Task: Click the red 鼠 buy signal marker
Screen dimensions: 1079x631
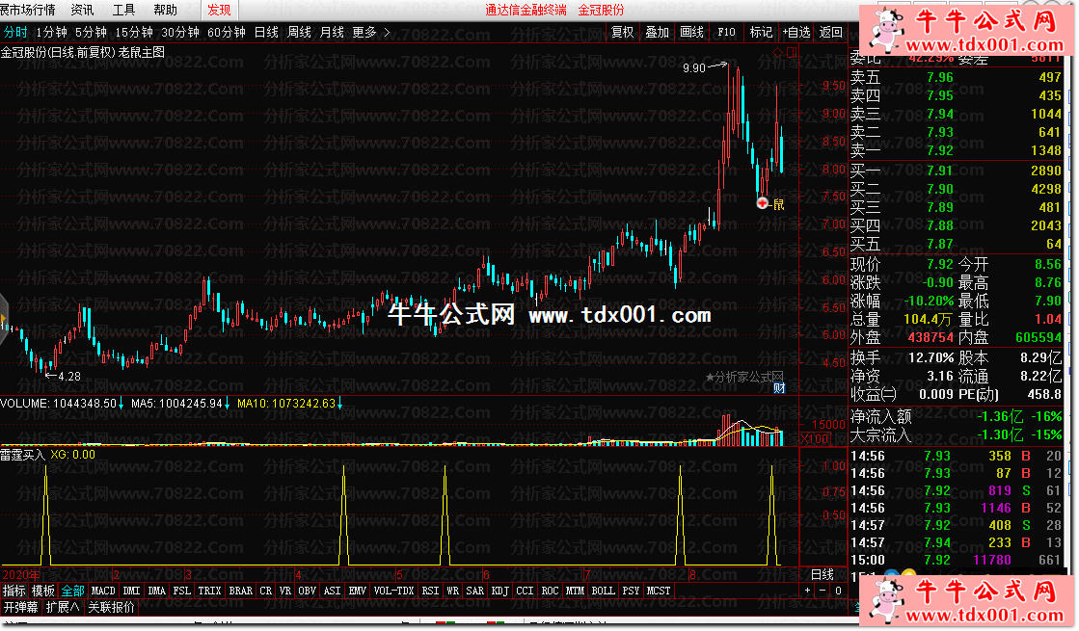Action: (763, 203)
